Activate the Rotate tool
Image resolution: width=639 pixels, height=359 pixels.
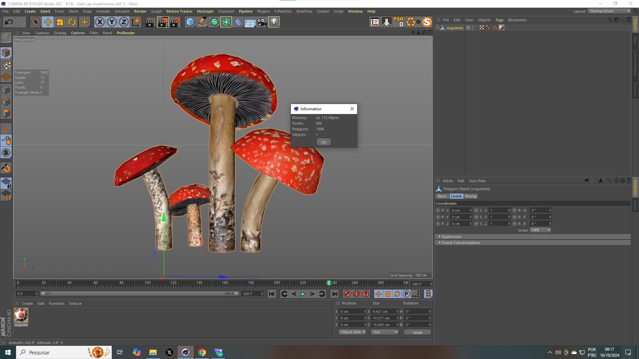point(72,22)
